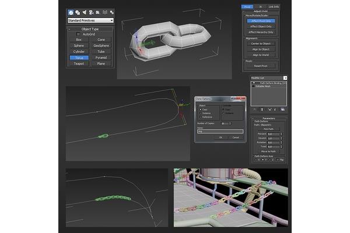The width and height of the screenshot is (350, 233).
Task: Click the Stretch spinner arrows
Action: (281, 139)
